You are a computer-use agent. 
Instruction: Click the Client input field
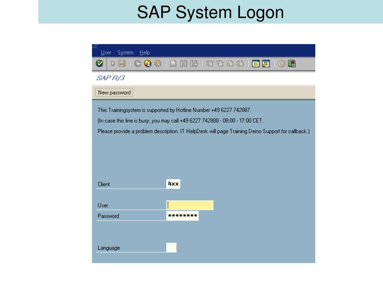click(x=173, y=184)
